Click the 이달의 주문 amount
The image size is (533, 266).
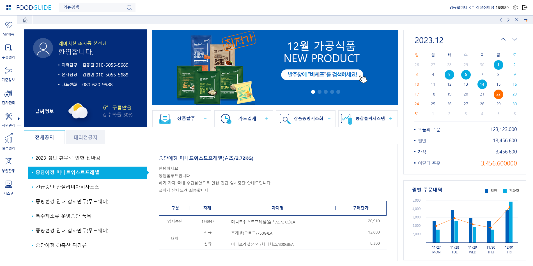coord(499,163)
